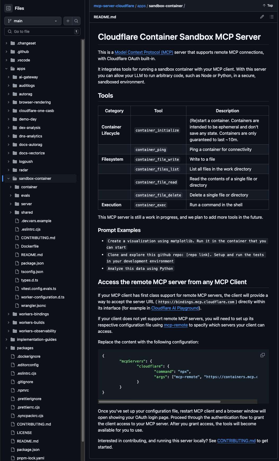Click the types.d.ts file icon

(x=17, y=280)
